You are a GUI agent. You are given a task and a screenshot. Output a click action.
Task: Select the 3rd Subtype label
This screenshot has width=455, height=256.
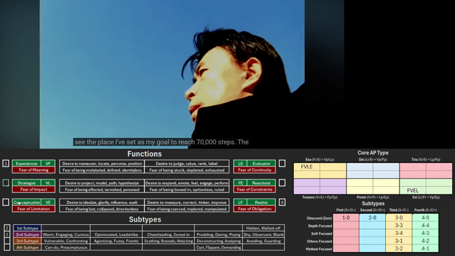27,241
